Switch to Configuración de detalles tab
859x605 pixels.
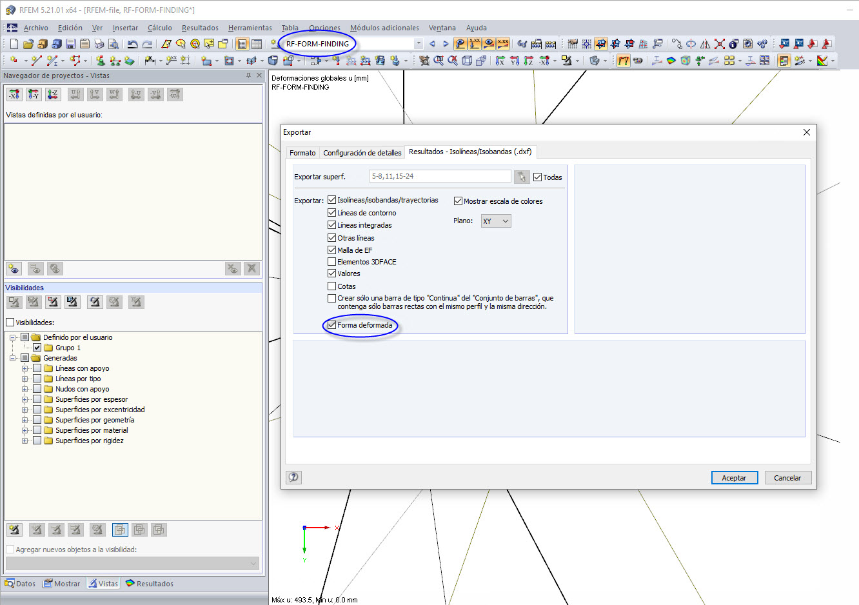pos(362,153)
